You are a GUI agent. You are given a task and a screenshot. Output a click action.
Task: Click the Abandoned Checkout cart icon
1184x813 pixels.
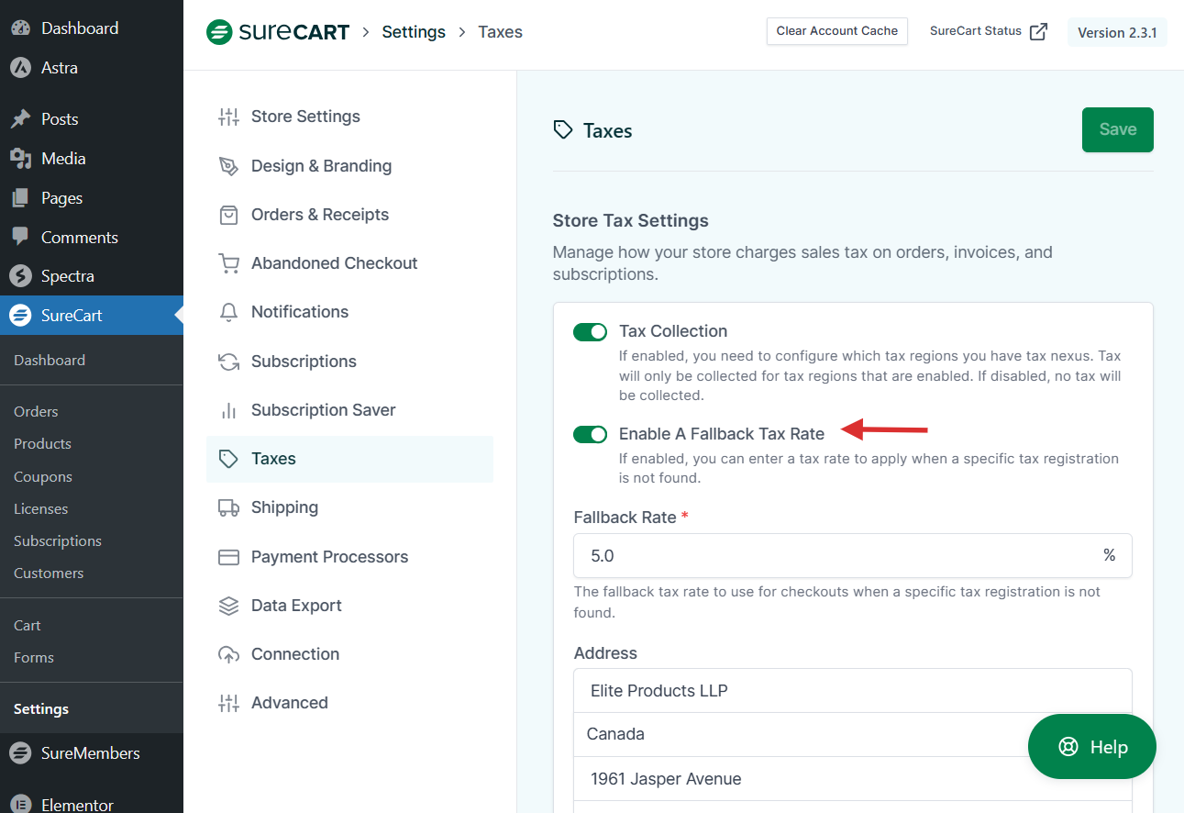(x=228, y=263)
